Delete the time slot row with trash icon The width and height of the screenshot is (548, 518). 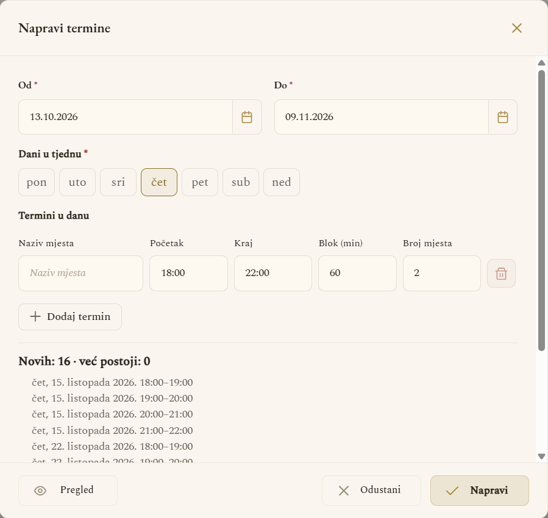[501, 274]
